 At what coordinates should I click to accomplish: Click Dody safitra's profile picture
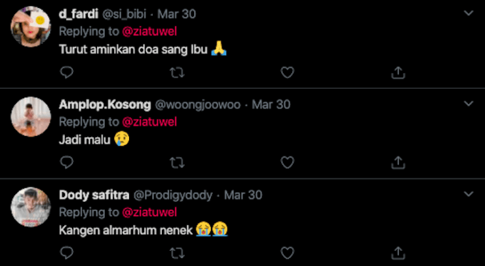pos(31,207)
